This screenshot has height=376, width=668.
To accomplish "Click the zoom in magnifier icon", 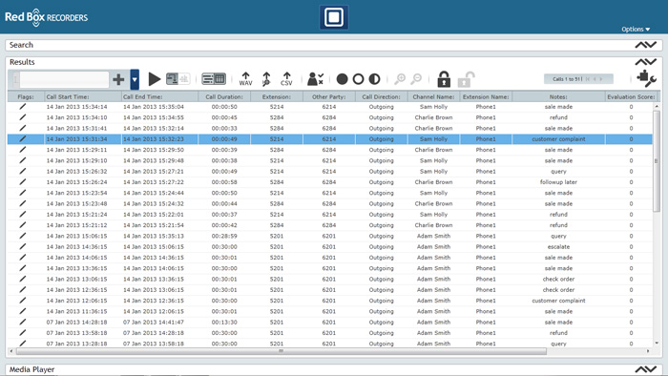I will pyautogui.click(x=400, y=79).
